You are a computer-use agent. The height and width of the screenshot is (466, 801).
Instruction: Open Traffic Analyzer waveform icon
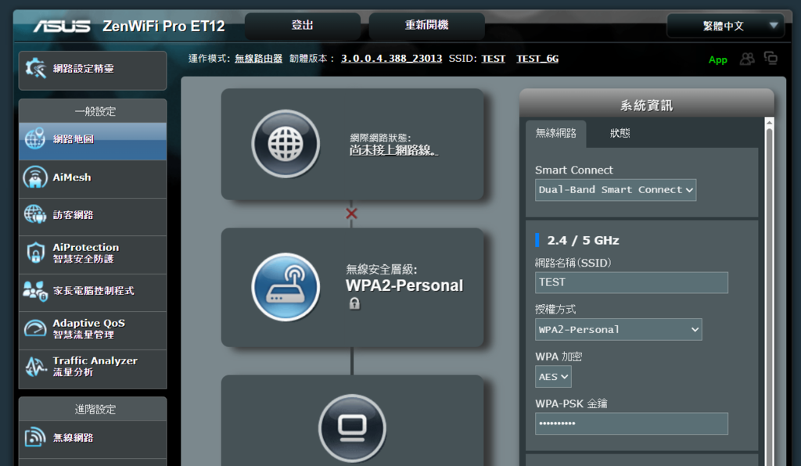35,367
